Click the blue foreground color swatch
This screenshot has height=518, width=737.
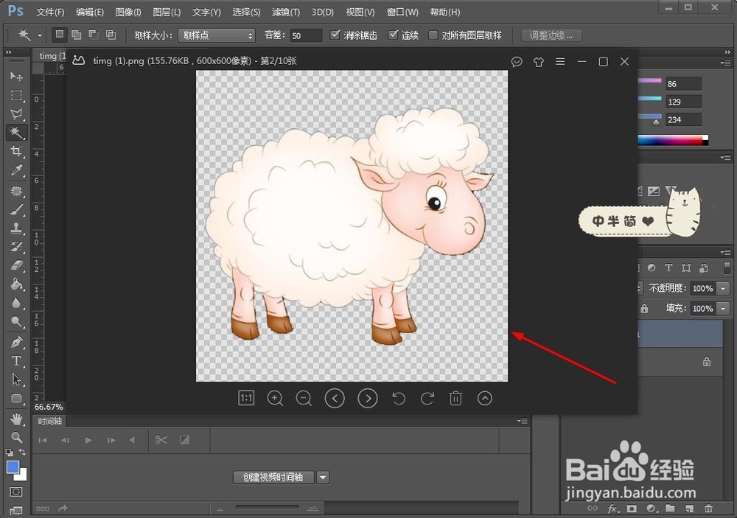13,466
